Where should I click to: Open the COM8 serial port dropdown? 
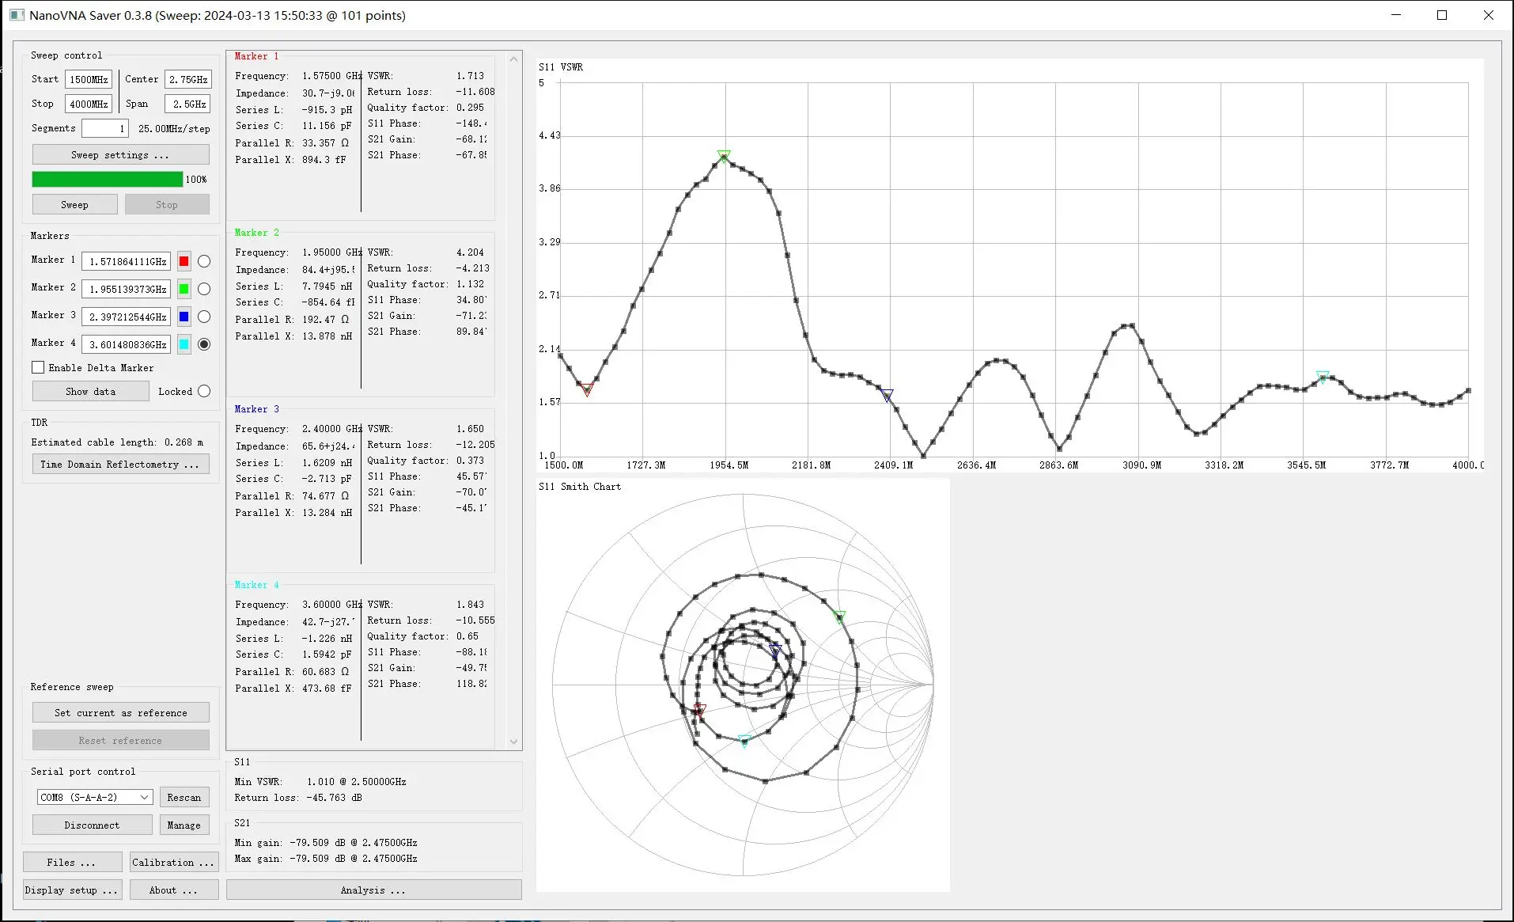(x=94, y=797)
